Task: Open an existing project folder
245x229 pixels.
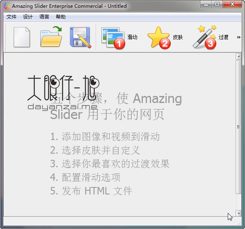Action: click(x=51, y=37)
